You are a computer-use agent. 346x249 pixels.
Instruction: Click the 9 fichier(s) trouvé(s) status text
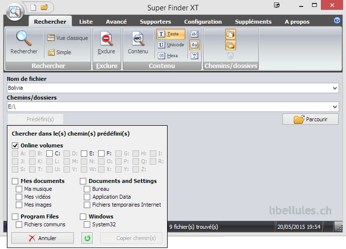(x=194, y=227)
